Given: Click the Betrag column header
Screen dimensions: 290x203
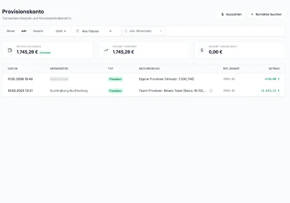Looking at the screenshot, I should coord(274,69).
